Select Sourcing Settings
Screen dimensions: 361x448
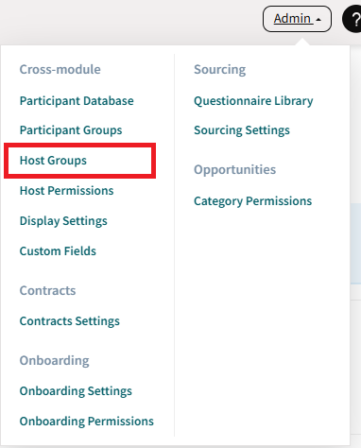click(242, 130)
